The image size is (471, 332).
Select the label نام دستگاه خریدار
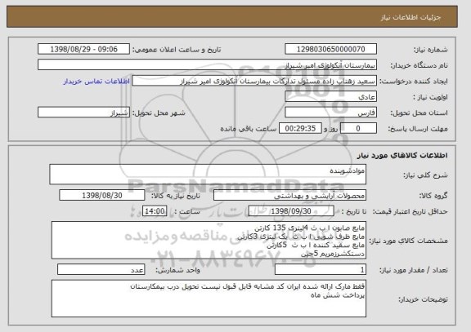point(419,65)
